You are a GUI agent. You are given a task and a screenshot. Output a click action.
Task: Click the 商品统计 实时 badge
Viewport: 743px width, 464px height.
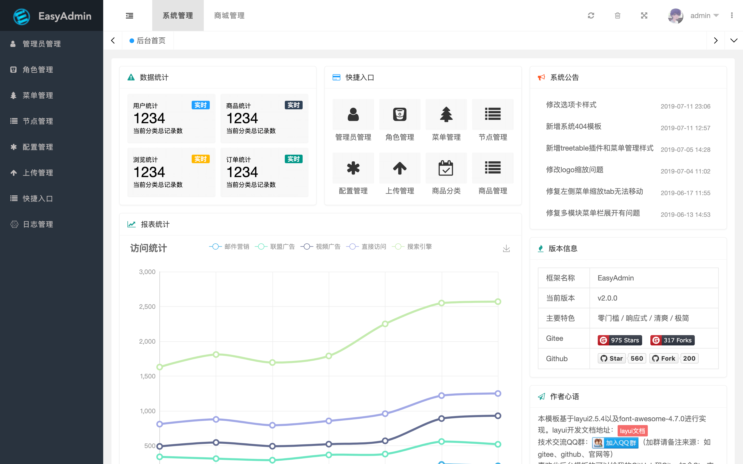pos(294,105)
